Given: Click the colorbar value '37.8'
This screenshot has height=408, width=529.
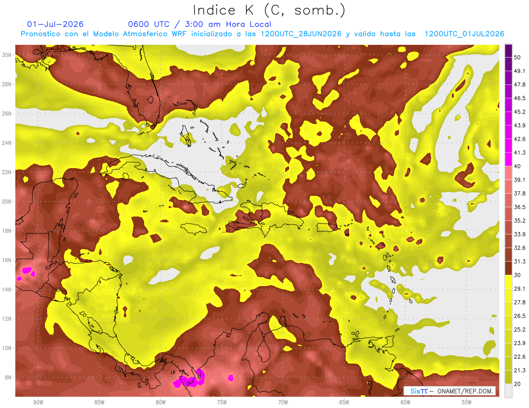Looking at the screenshot, I should tap(520, 193).
